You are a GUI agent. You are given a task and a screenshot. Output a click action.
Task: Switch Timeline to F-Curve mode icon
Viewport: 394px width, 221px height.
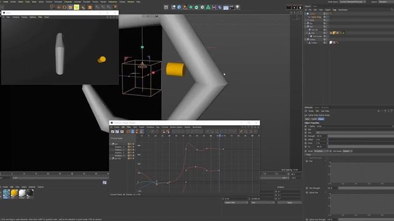click(x=117, y=131)
